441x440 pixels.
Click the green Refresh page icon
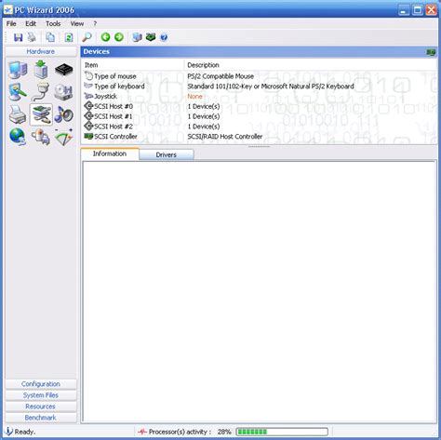[69, 37]
